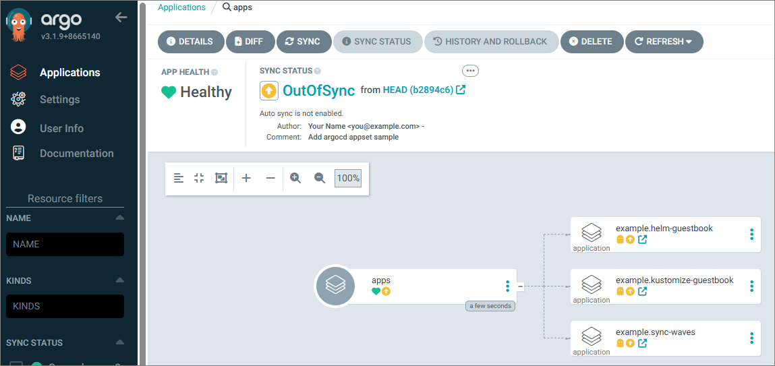Click the KINDS filter input field
Image resolution: width=775 pixels, height=366 pixels.
[65, 306]
